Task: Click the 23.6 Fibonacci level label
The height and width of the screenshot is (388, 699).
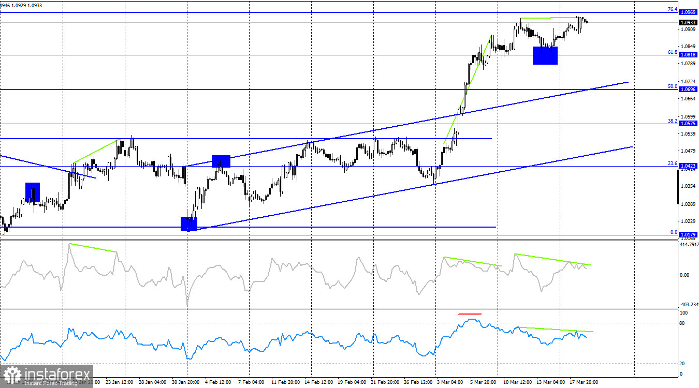Action: (x=672, y=163)
